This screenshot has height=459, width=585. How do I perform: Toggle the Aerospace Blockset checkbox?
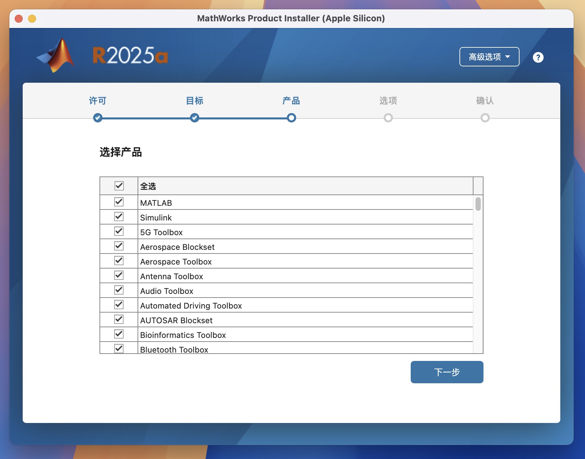[x=119, y=246]
